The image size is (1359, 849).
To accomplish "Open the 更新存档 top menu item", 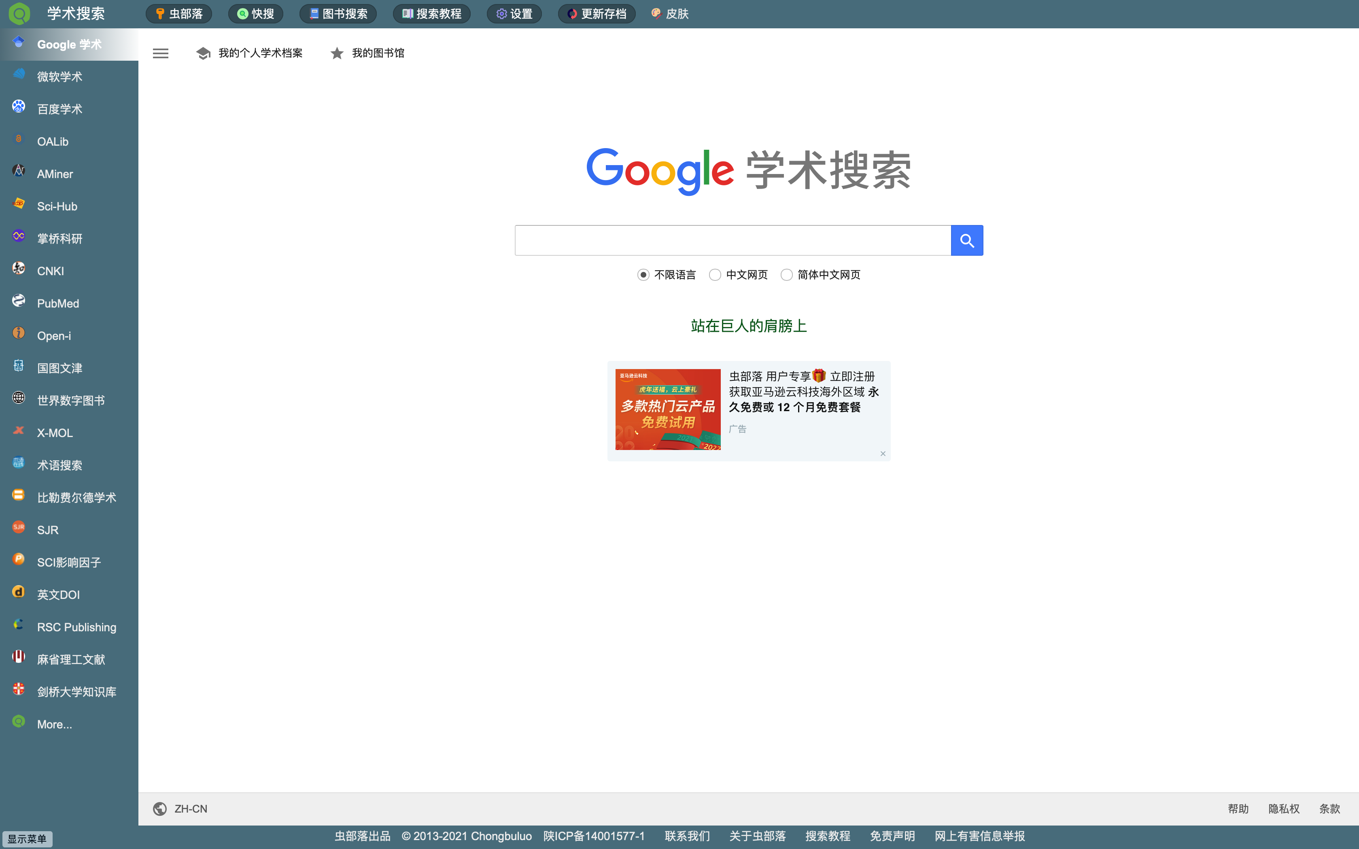I will (x=597, y=13).
